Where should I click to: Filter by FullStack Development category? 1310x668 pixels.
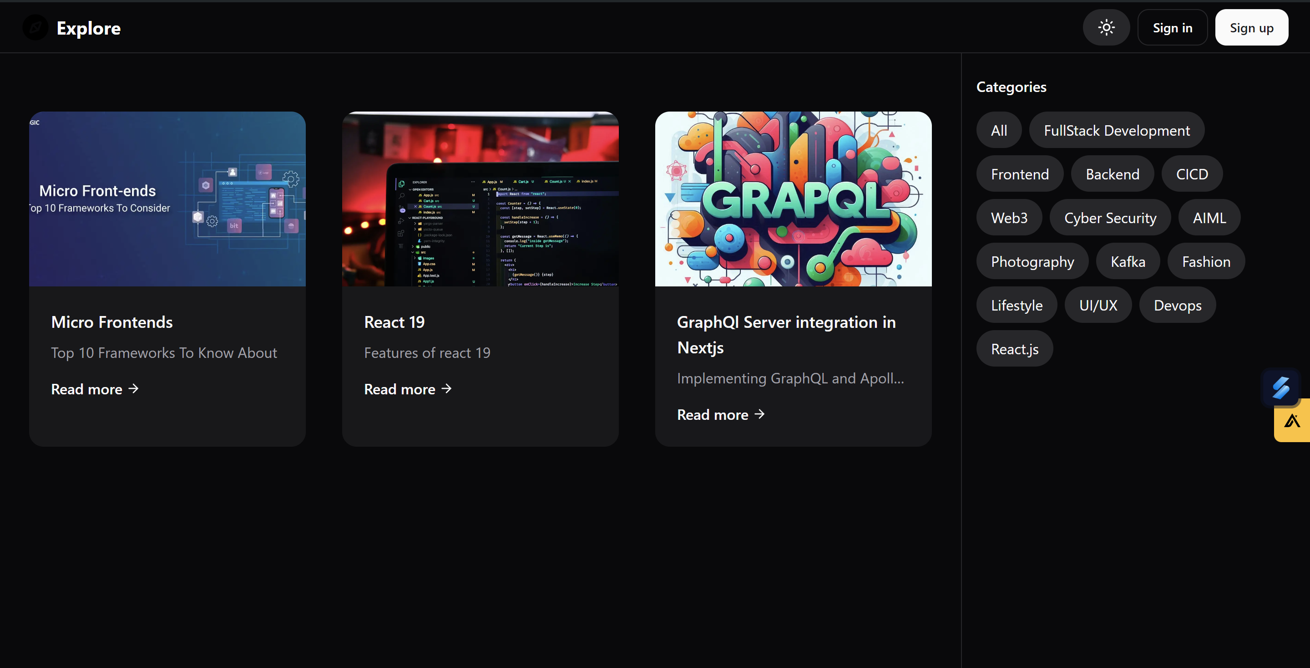pyautogui.click(x=1116, y=131)
